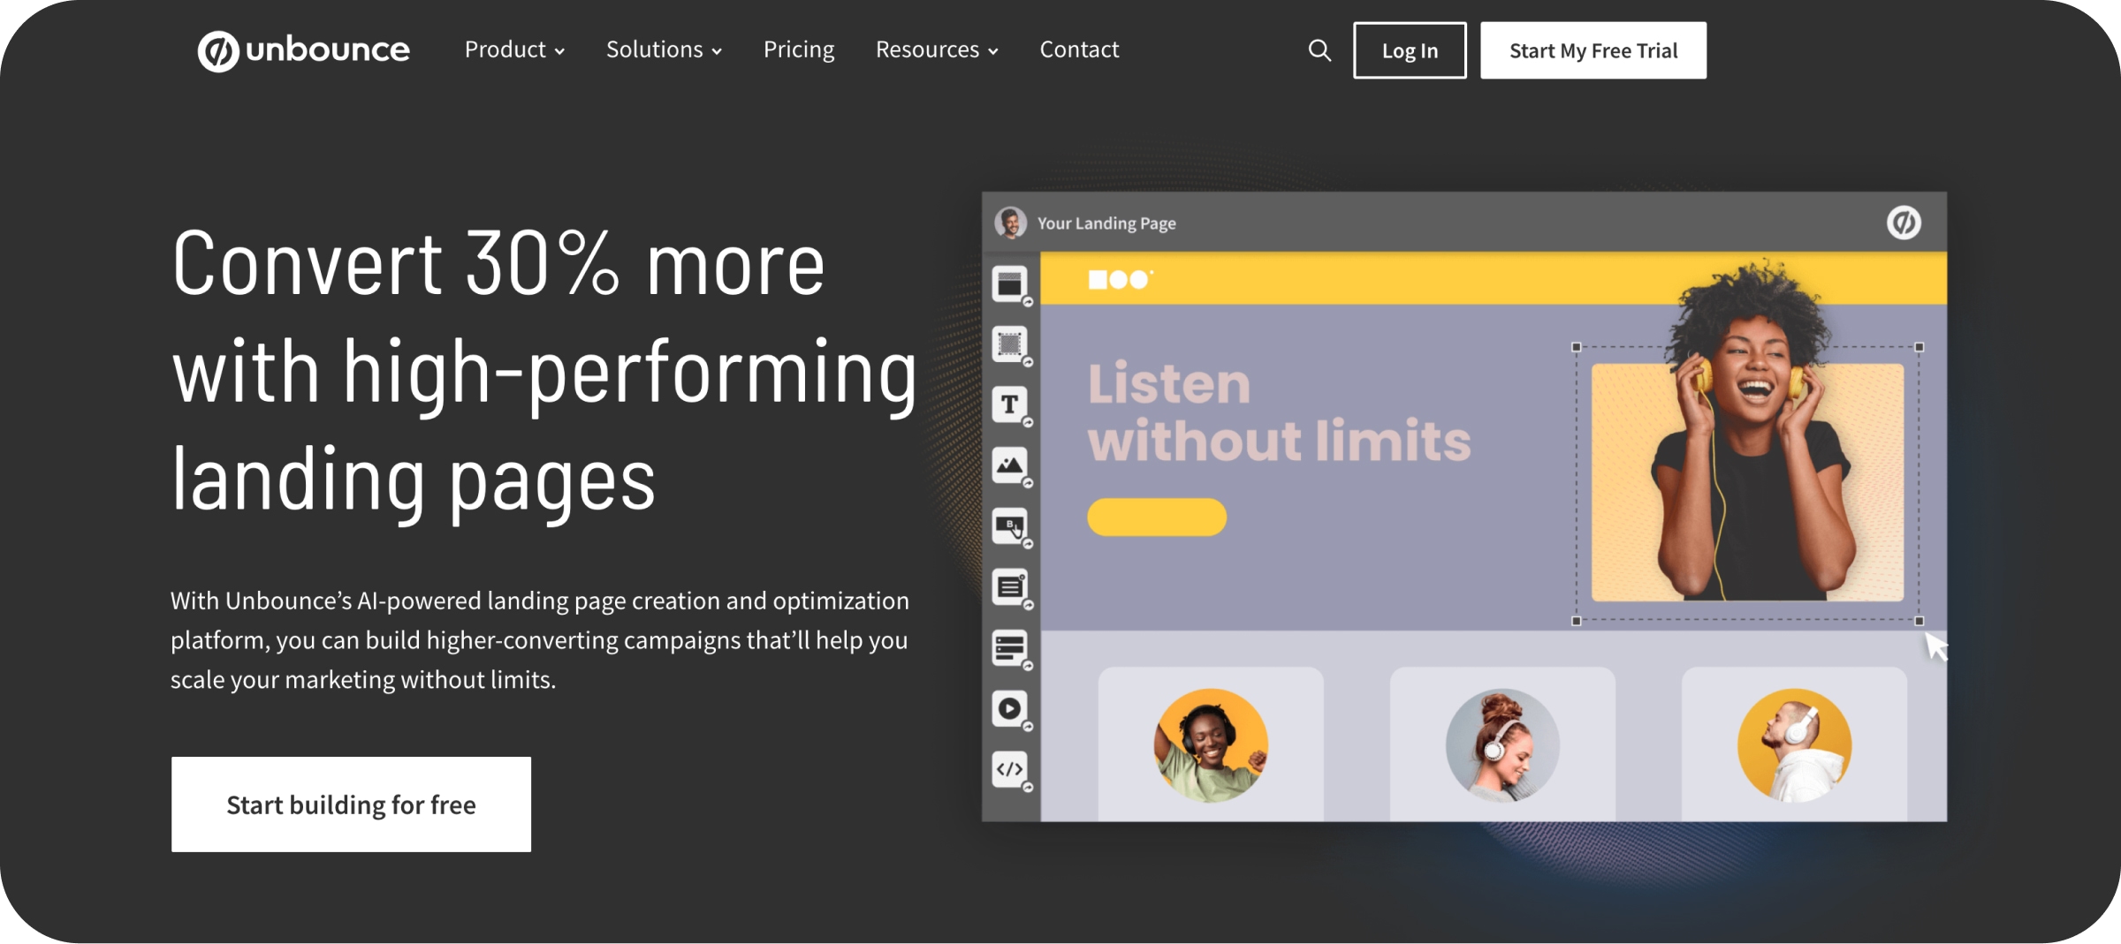Open the Custom HTML tool in the sidebar
The width and height of the screenshot is (2121, 944).
tap(1010, 768)
